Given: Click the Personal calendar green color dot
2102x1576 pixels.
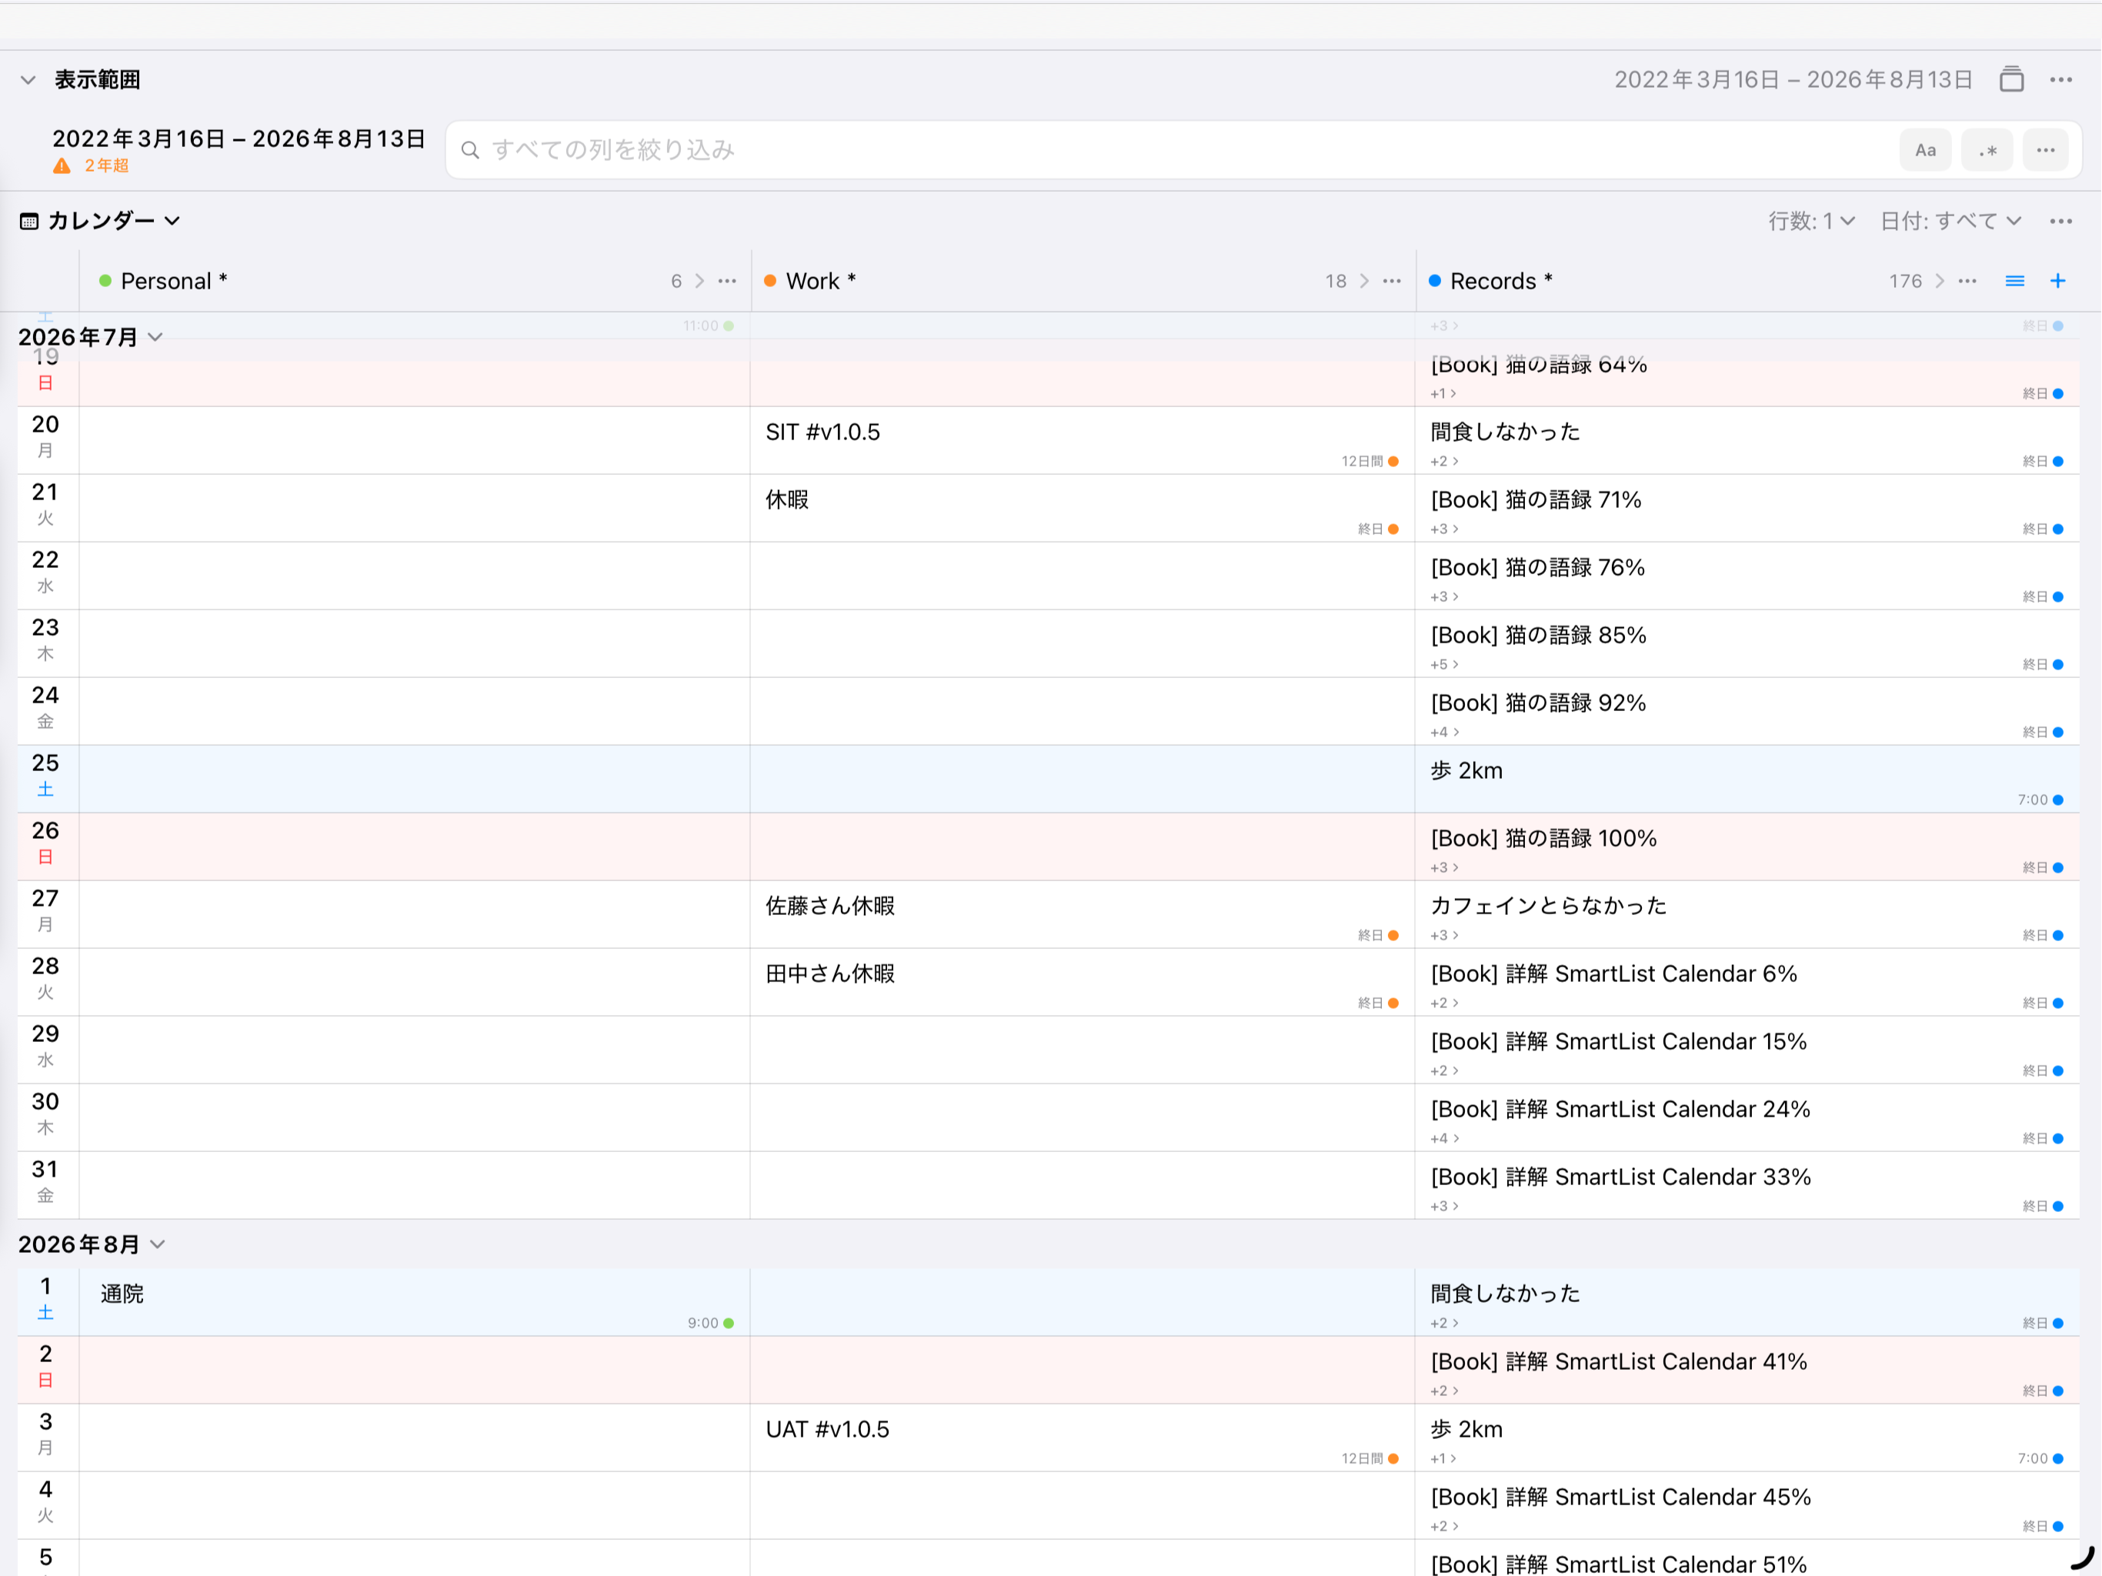Looking at the screenshot, I should click(x=105, y=282).
